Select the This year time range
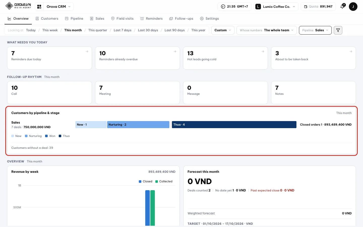 click(198, 30)
